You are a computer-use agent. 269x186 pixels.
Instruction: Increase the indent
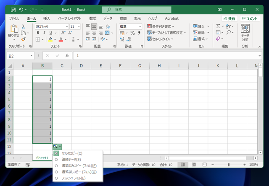(x=94, y=39)
